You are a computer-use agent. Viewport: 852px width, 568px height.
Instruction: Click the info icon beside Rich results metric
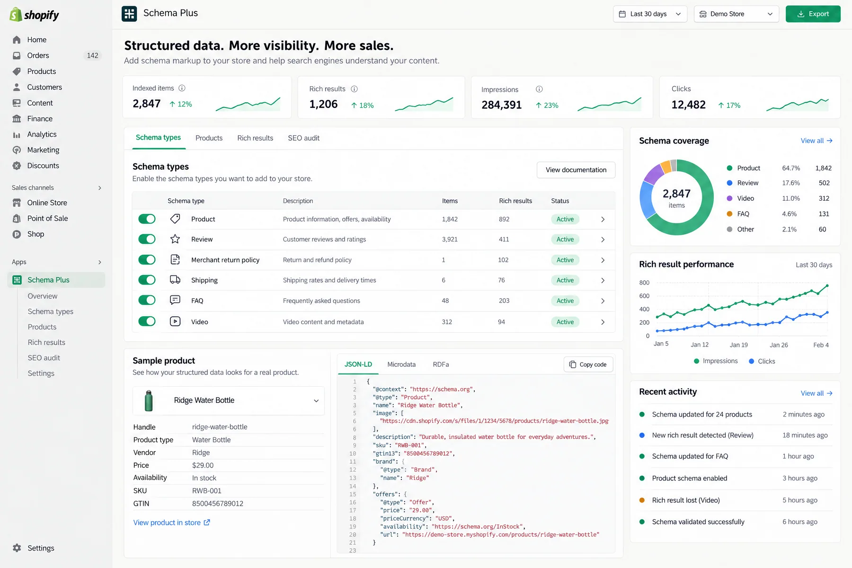point(354,89)
